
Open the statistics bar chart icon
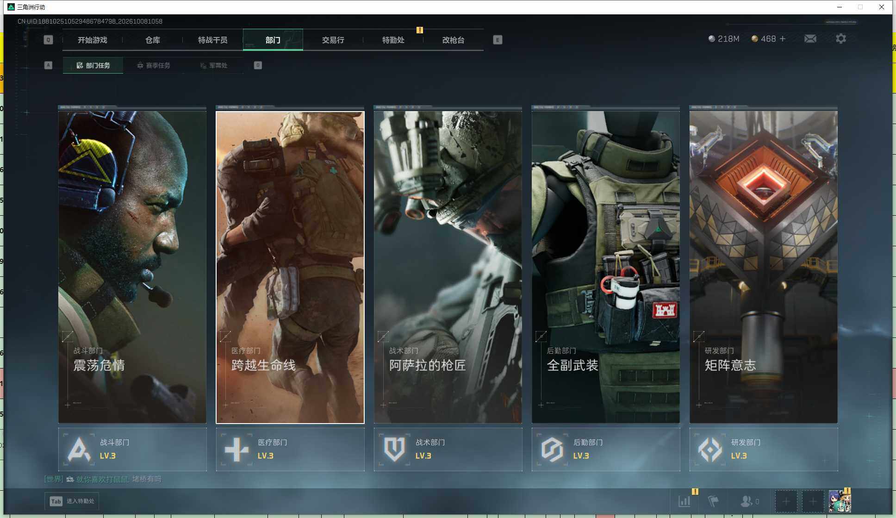tap(684, 501)
